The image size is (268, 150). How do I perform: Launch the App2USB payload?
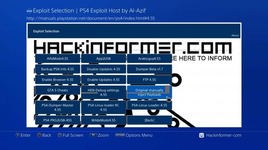[104, 59]
